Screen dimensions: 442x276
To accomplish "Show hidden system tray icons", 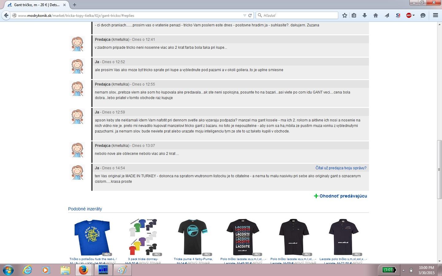I will pyautogui.click(x=403, y=270).
